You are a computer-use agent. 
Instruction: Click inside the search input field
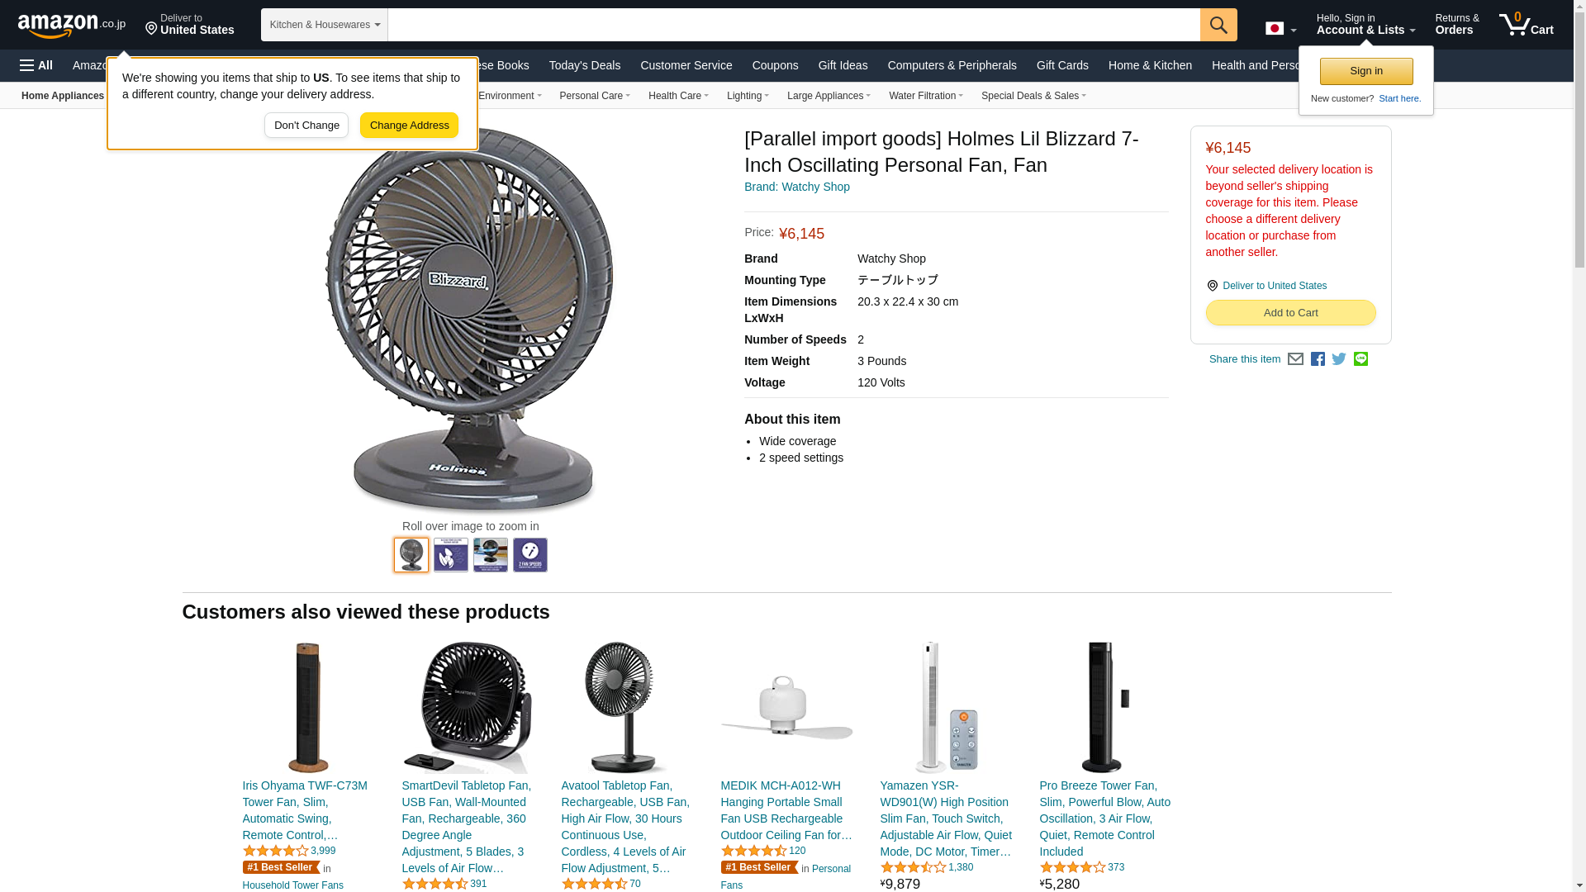click(794, 25)
